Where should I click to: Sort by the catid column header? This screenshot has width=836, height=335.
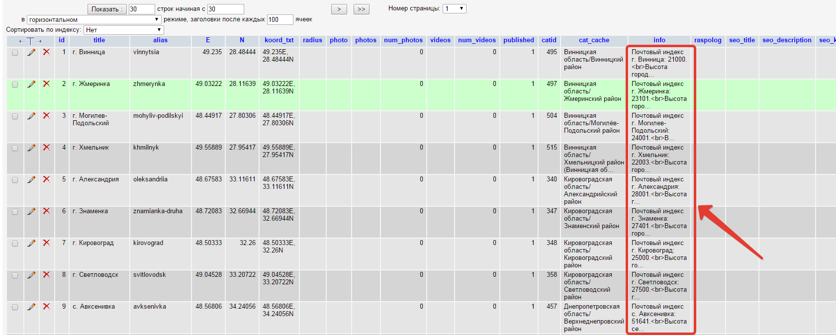(x=549, y=40)
